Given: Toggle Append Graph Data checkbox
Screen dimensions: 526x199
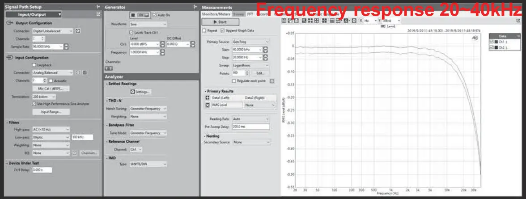Looking at the screenshot, I should click(222, 30).
